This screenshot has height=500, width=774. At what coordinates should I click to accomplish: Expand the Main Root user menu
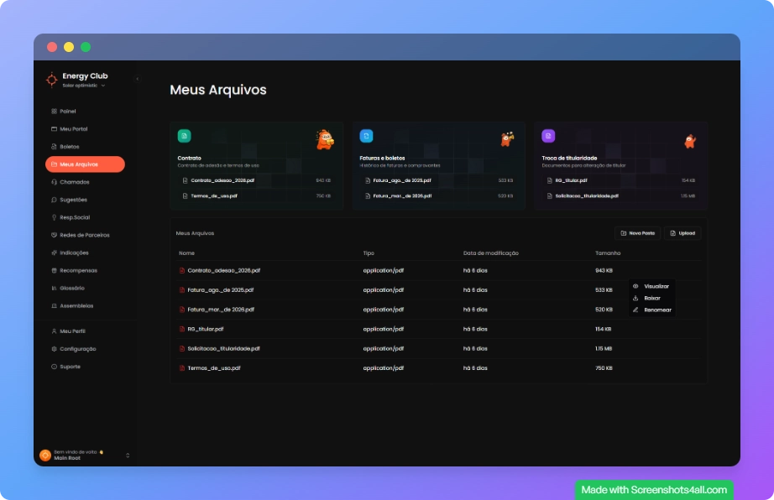tap(128, 456)
